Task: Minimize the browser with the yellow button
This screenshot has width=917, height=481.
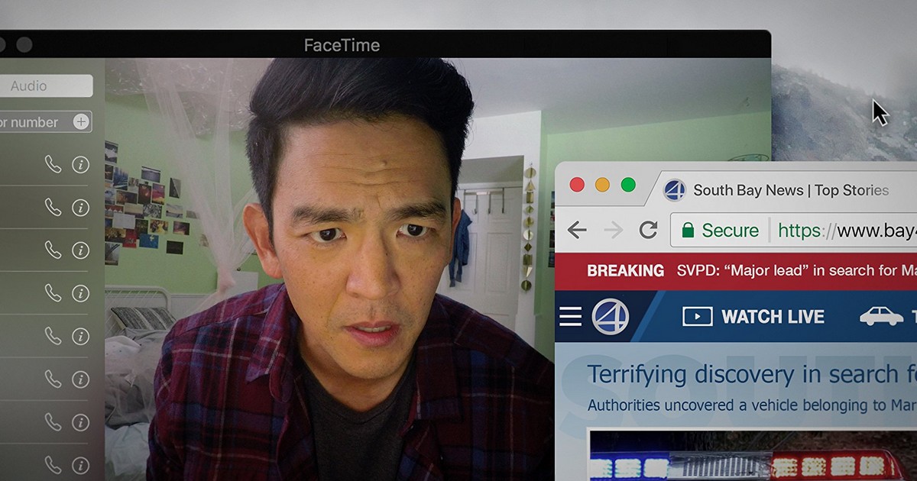Action: pos(602,185)
